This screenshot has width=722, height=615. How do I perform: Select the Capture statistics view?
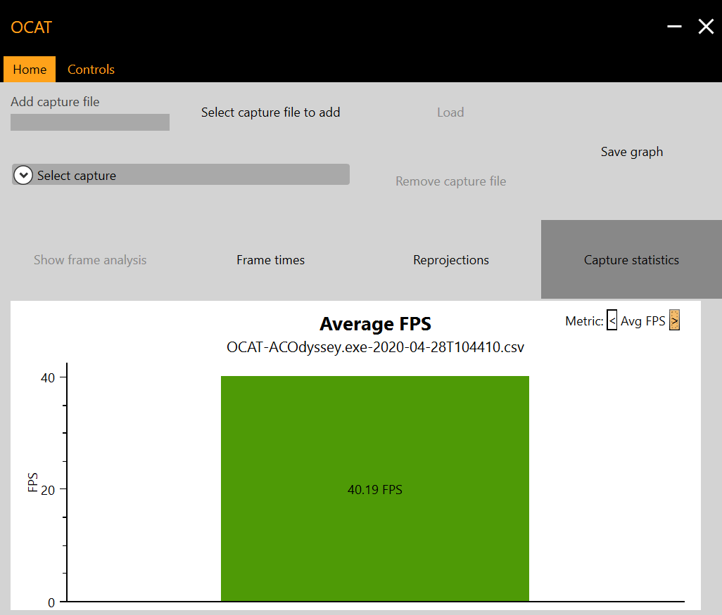(x=631, y=260)
